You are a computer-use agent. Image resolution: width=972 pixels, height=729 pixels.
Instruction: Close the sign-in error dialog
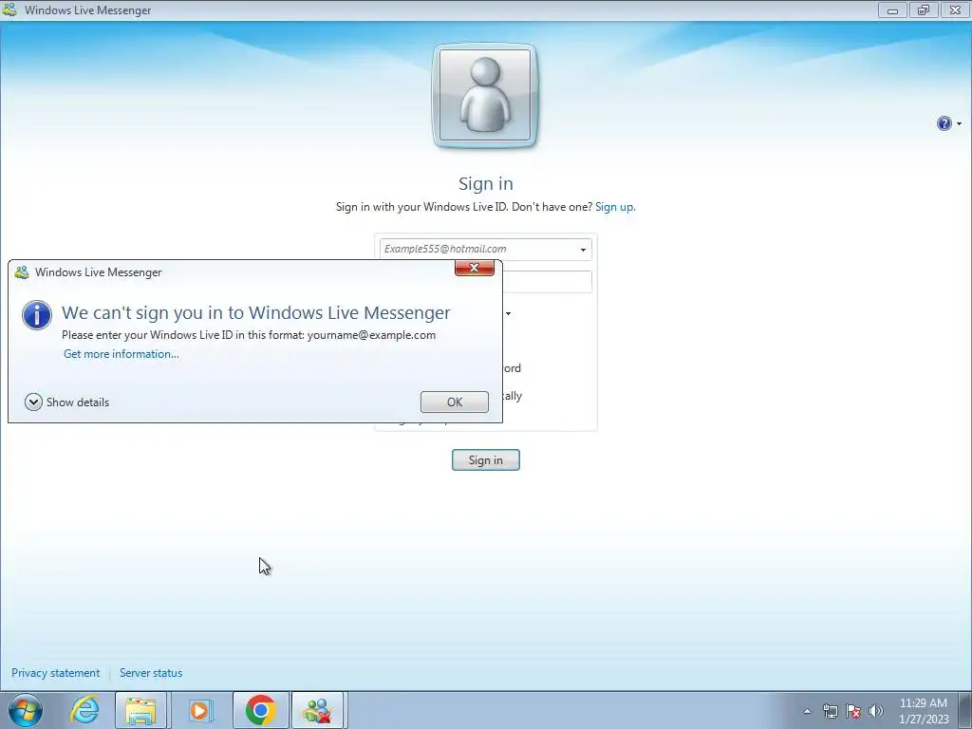[475, 268]
